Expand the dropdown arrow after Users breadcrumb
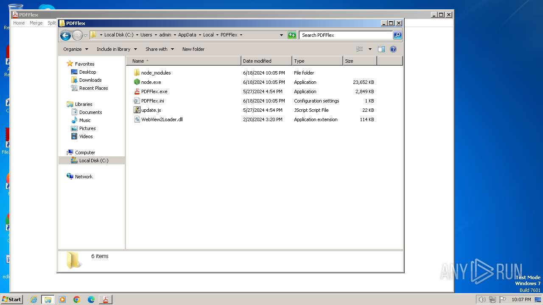 (x=156, y=35)
